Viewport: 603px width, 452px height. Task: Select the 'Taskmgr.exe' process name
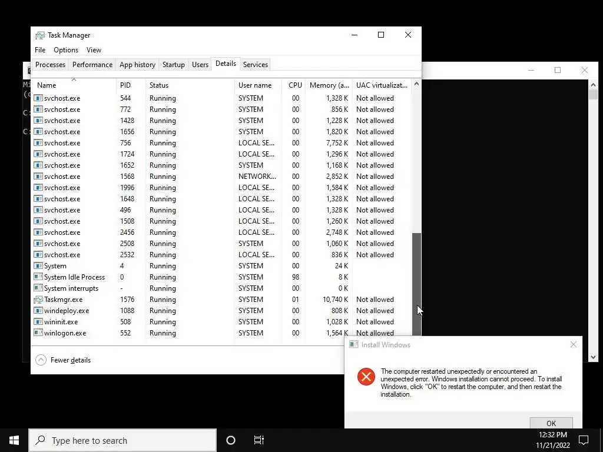(x=63, y=300)
